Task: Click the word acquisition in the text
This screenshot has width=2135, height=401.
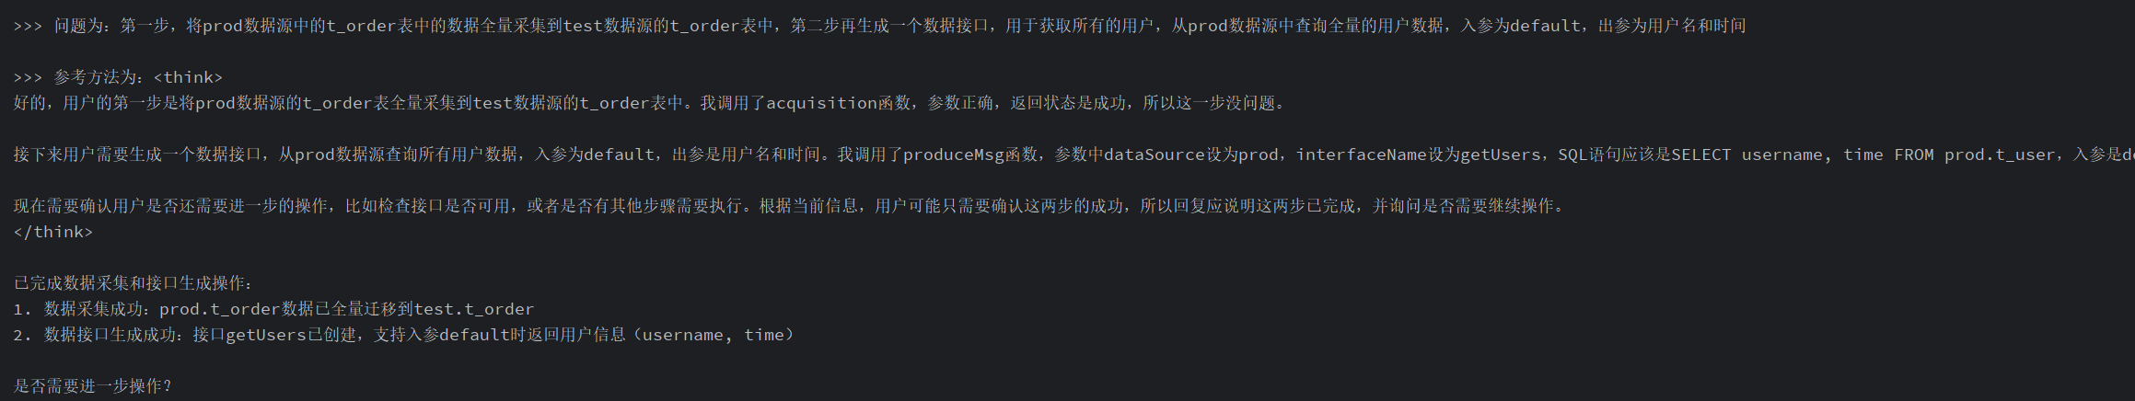Action: [x=821, y=103]
